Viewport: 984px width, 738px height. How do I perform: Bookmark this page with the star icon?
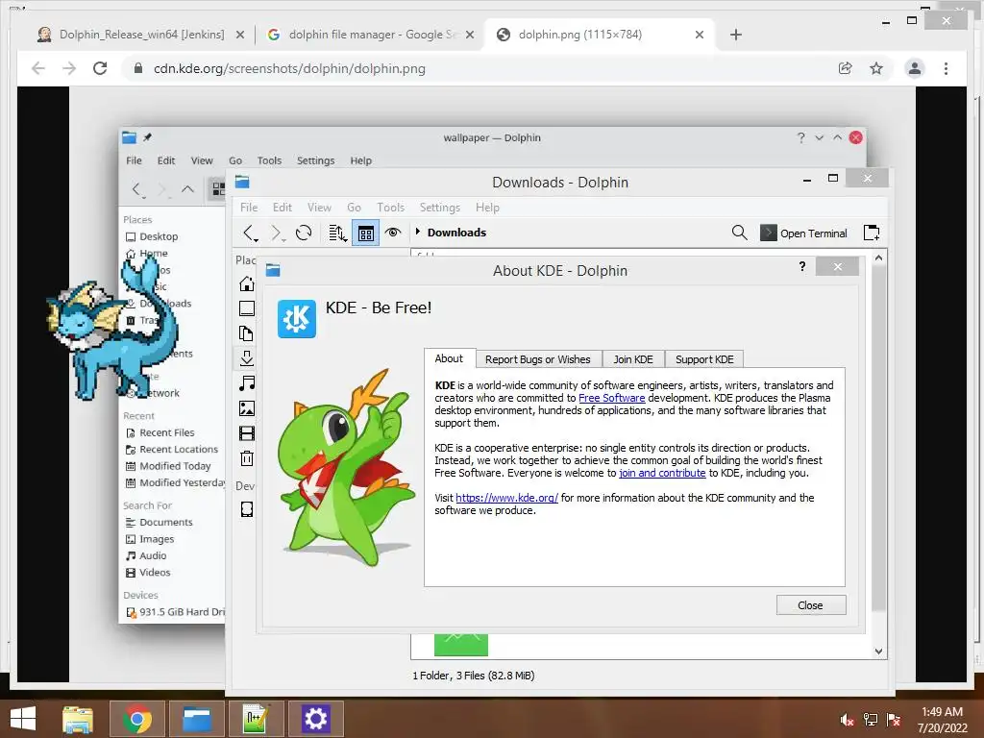pyautogui.click(x=876, y=68)
